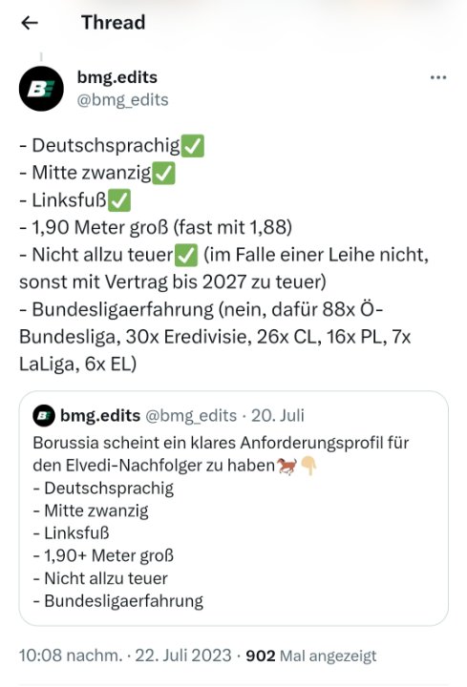
Task: Click the pointing-down hand emoji
Action: coord(309,466)
